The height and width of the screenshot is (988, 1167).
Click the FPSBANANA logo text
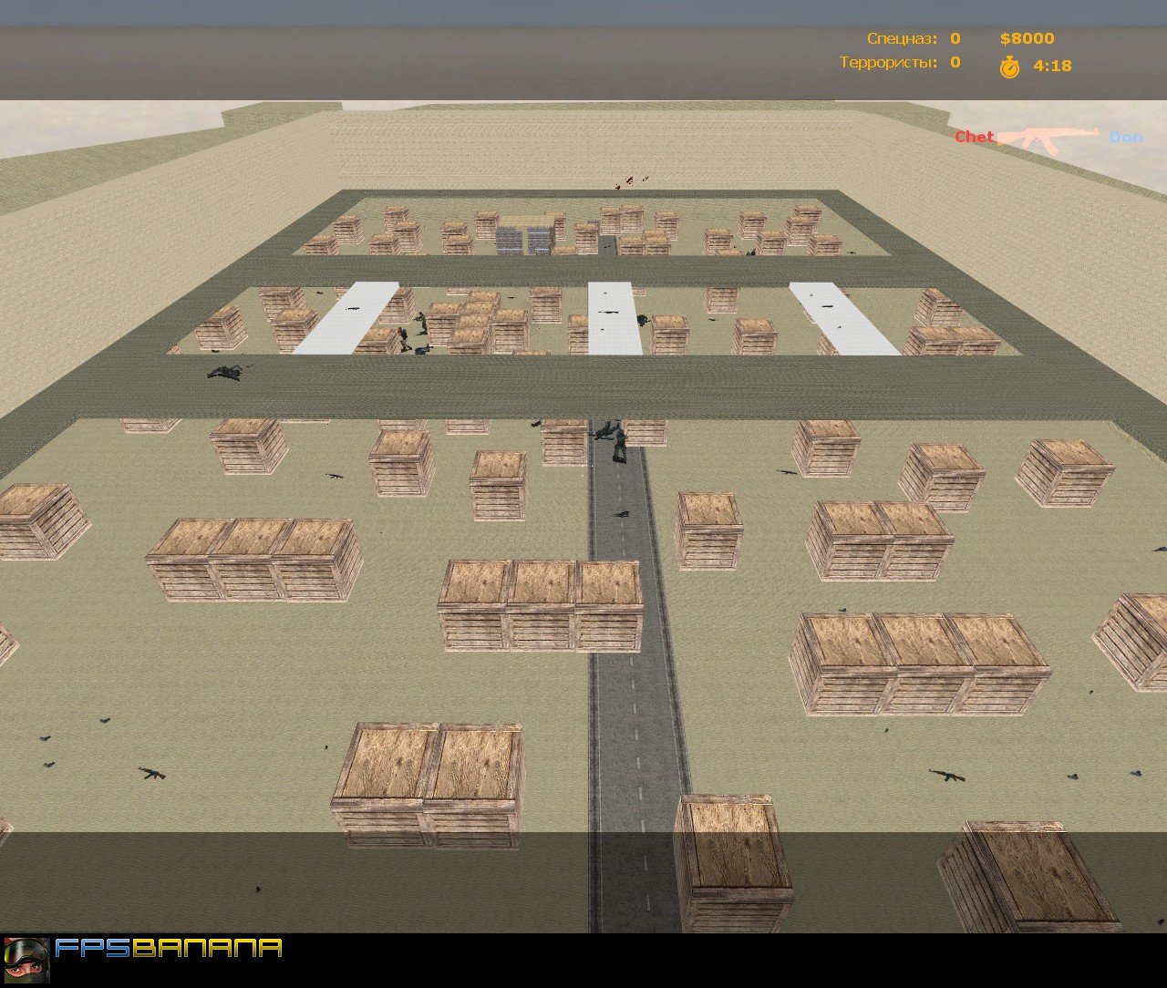(169, 948)
